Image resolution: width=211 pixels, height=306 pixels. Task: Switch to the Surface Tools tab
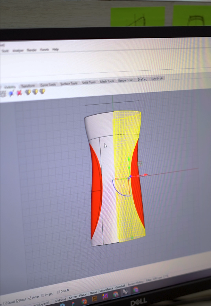69,84
